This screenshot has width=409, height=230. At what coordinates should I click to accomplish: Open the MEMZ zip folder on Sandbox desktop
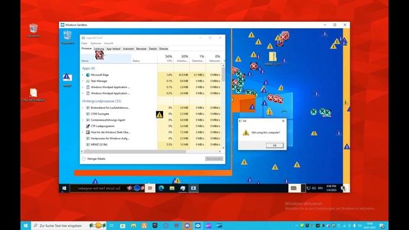coord(273,58)
